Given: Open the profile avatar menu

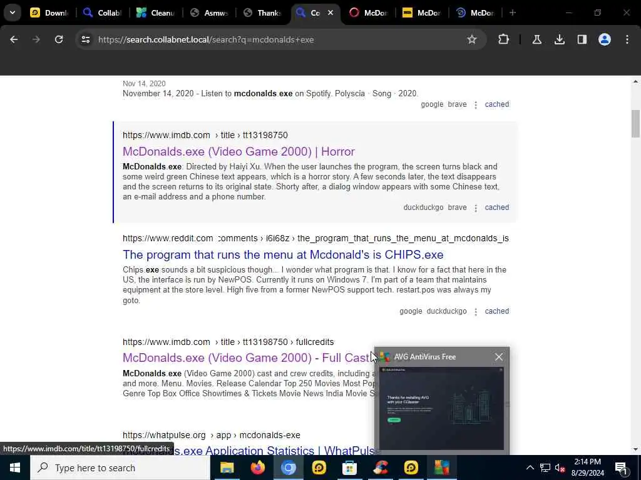Looking at the screenshot, I should (604, 39).
